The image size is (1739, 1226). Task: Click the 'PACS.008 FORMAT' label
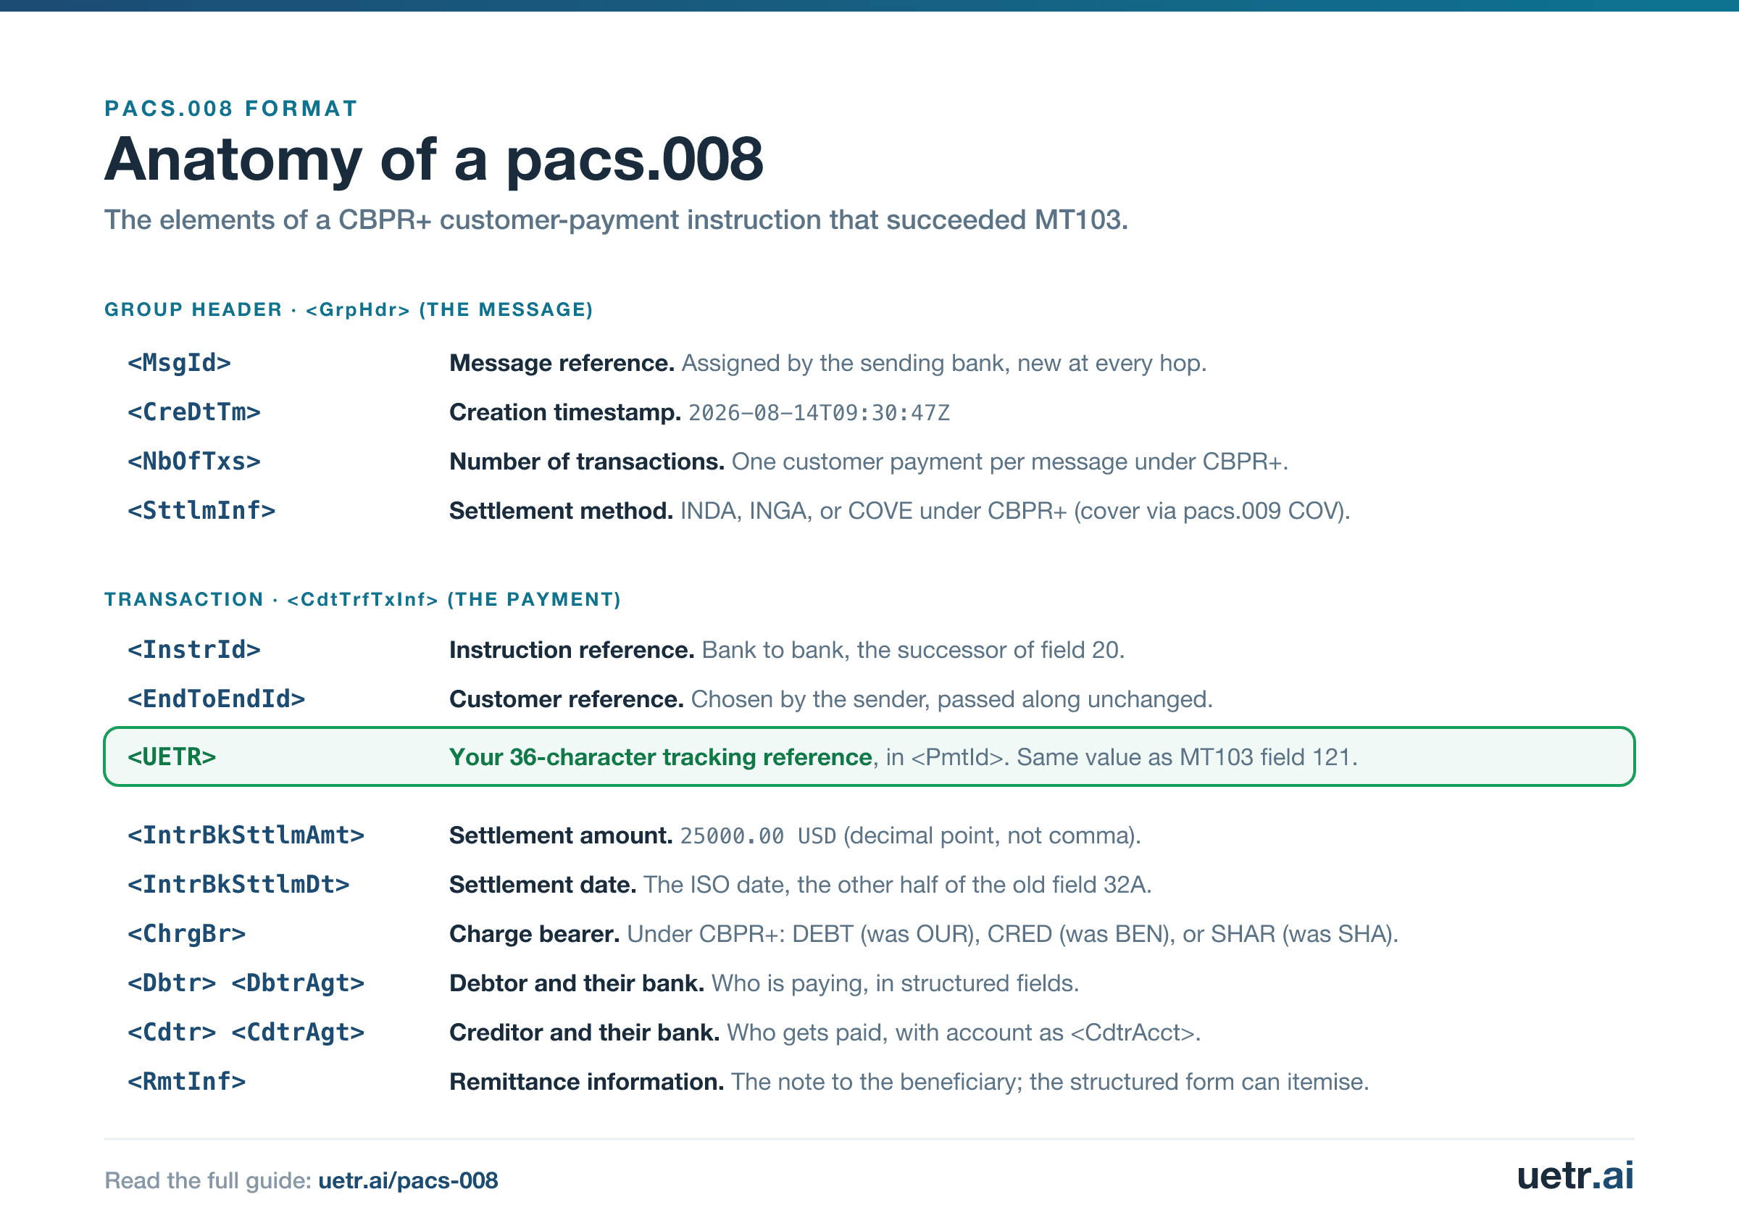[x=231, y=108]
